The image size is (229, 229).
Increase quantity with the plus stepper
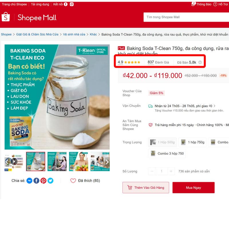point(171,171)
